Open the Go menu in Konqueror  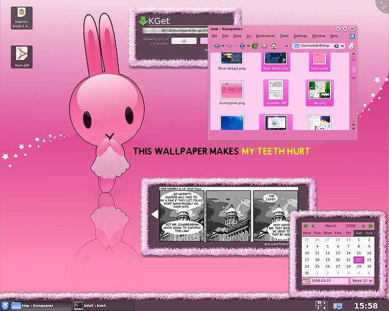(249, 36)
